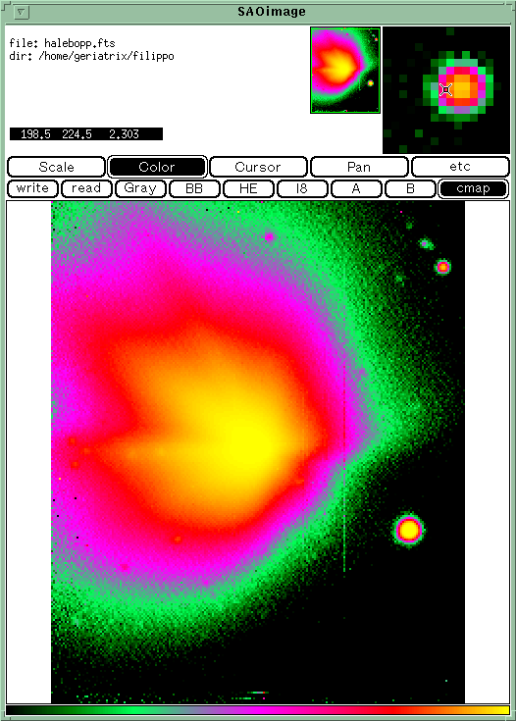Viewport: 516px width, 721px height.
Task: Activate the Pan button
Action: (x=359, y=167)
